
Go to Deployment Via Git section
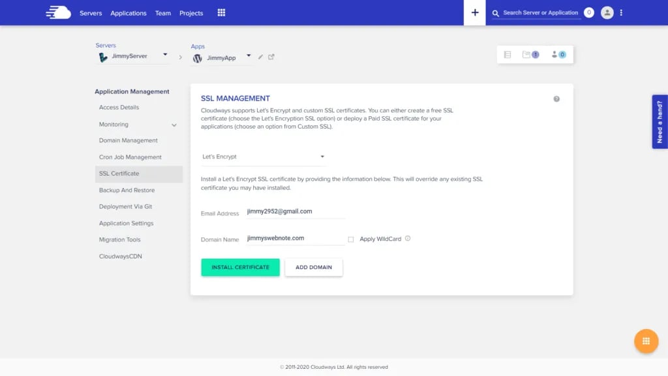[126, 206]
